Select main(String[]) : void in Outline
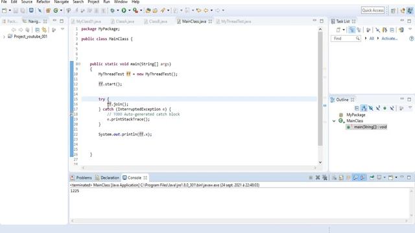 pyautogui.click(x=366, y=127)
